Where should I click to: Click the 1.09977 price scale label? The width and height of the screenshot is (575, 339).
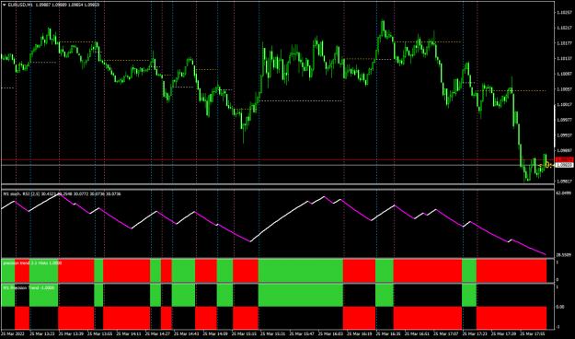[x=565, y=120]
